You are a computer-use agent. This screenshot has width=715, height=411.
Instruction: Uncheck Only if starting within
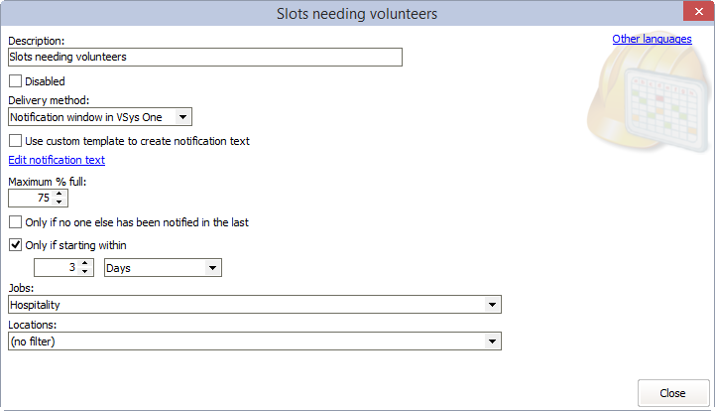(15, 245)
